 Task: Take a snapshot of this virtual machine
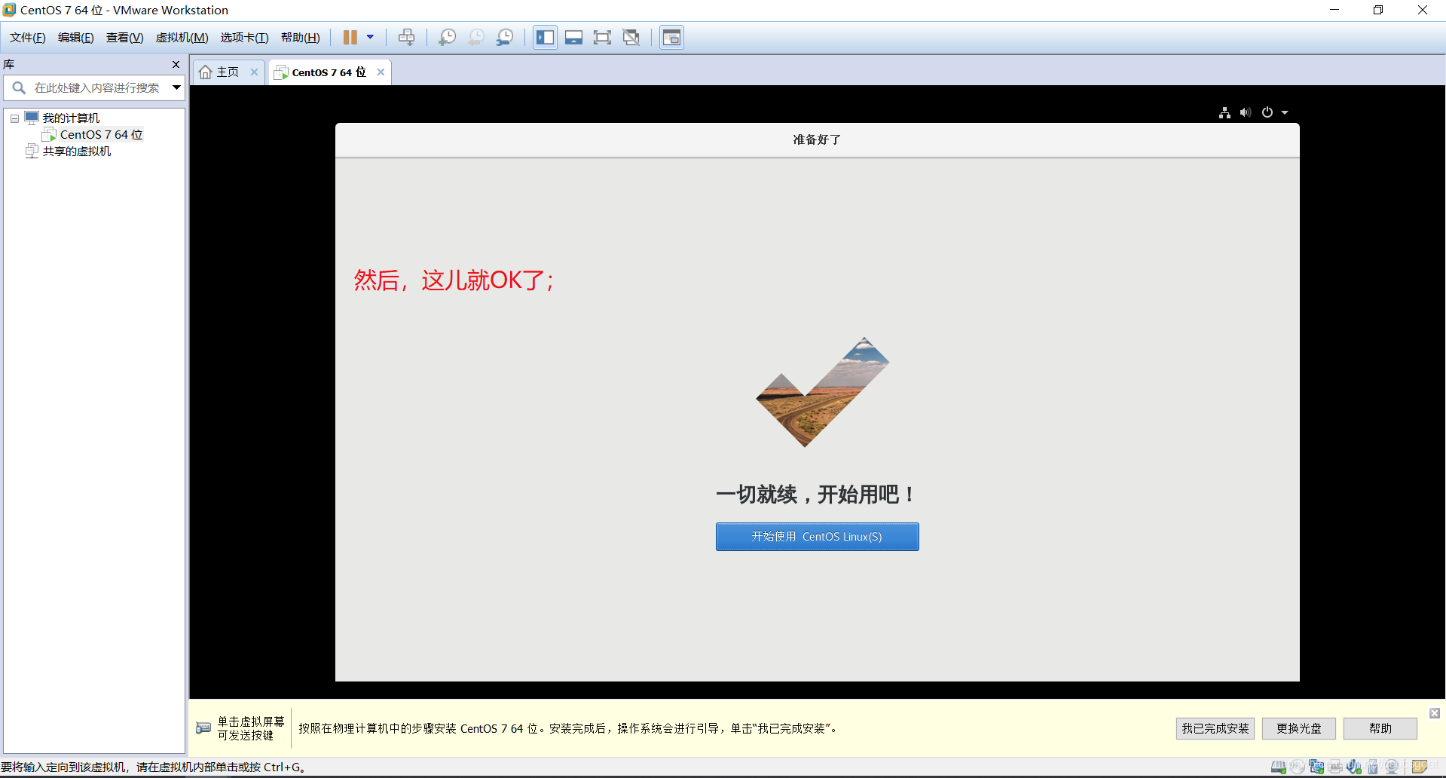click(x=448, y=37)
